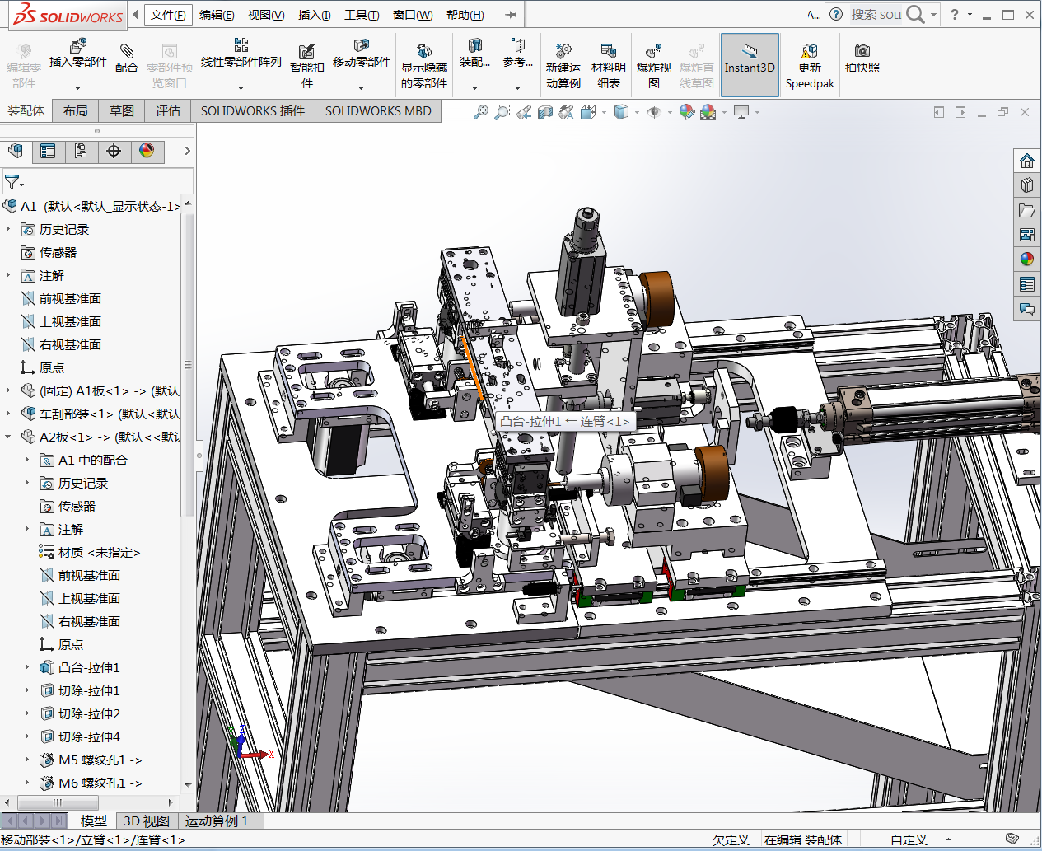Click the Smart Fasteners (智能扣件) icon

(x=306, y=56)
